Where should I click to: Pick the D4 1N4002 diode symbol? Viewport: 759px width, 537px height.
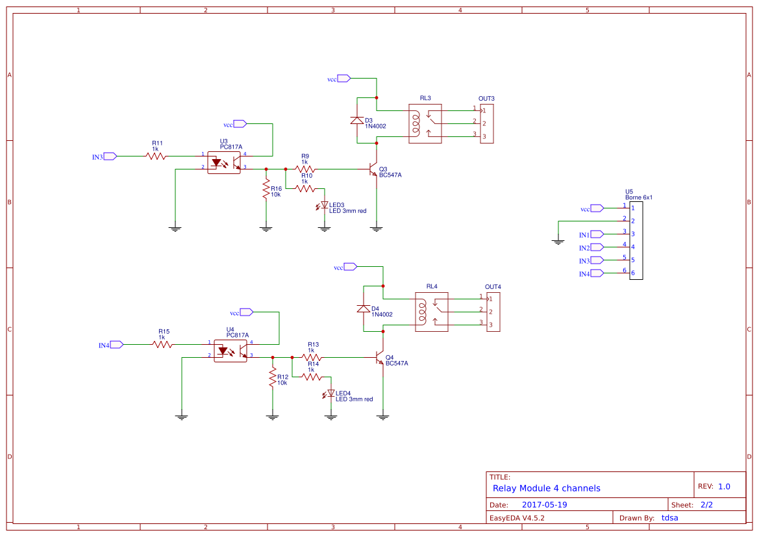coord(363,308)
